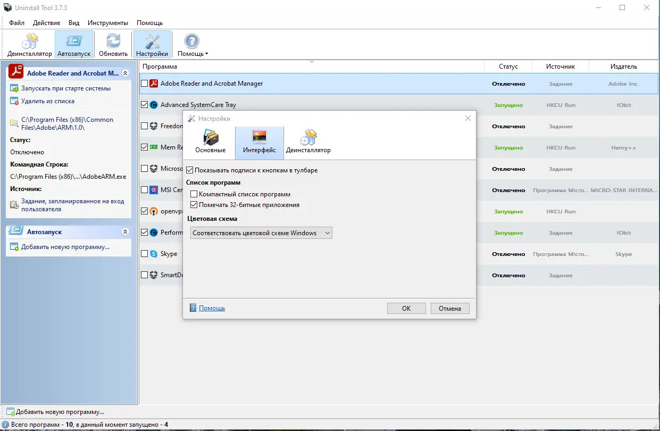Open the Деинсталлятор toolbar button
Viewport: 660px width, 431px height.
click(x=30, y=45)
